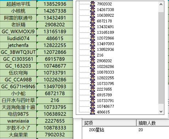Select tree entry 13165189
This screenshot has width=169, height=139.
[x=105, y=32]
